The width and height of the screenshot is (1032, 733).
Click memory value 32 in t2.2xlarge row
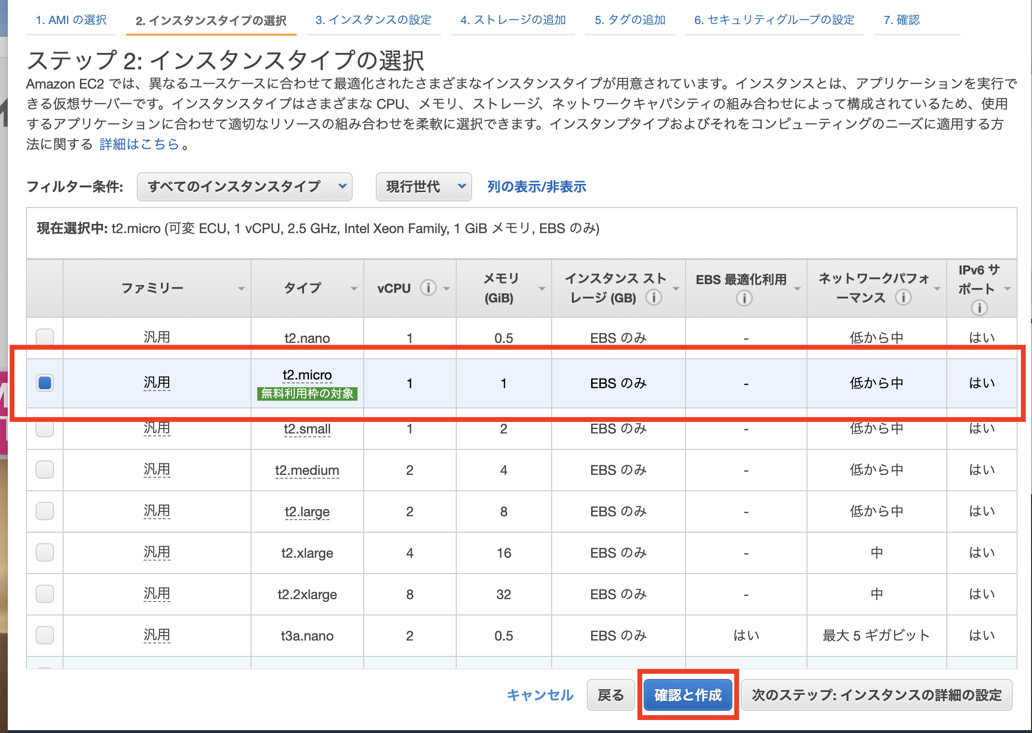pyautogui.click(x=504, y=594)
